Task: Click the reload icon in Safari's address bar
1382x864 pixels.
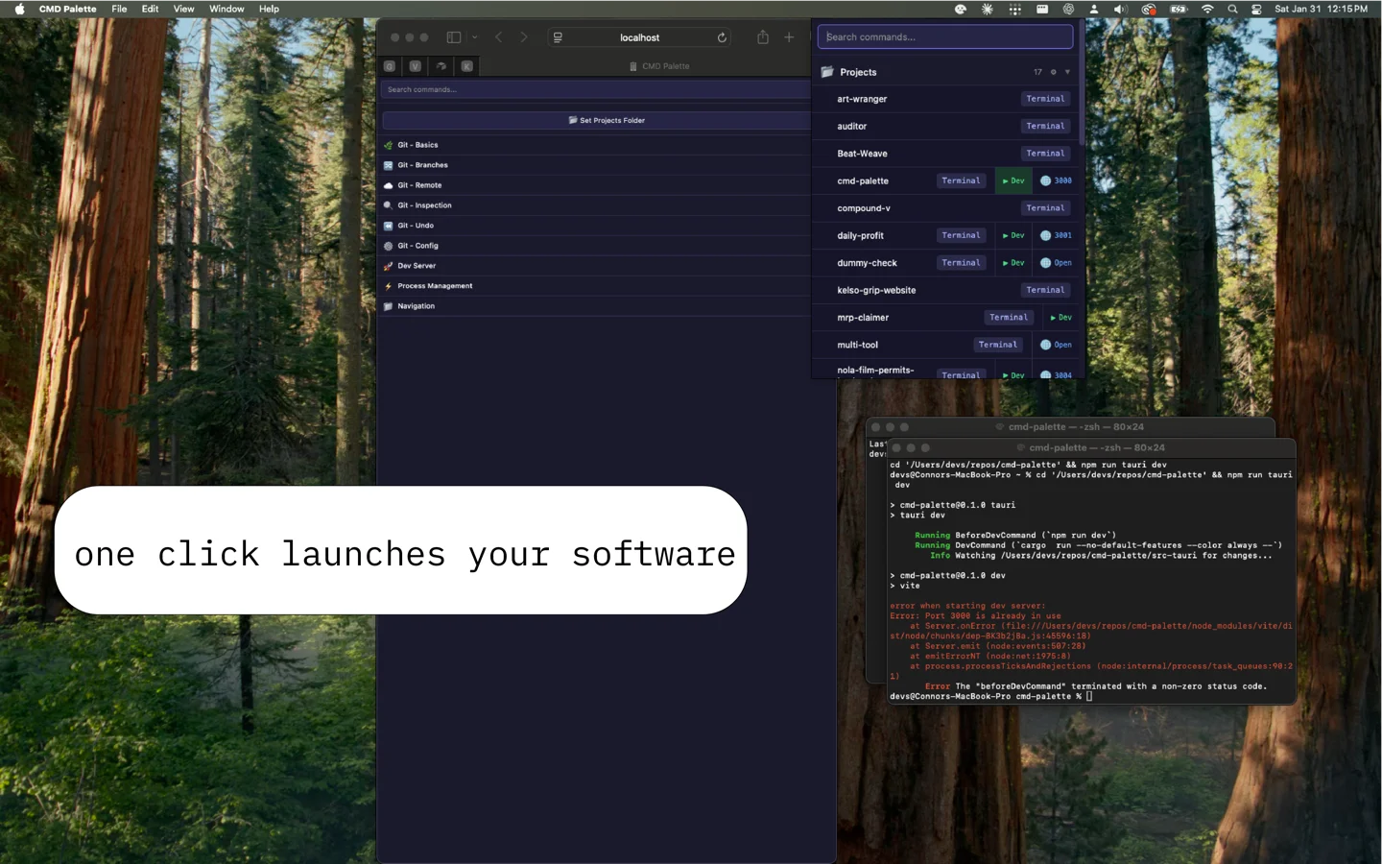Action: coord(722,36)
